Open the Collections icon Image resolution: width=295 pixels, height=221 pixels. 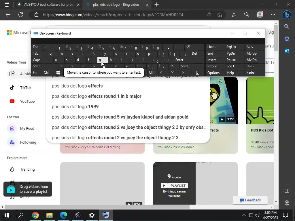[x=247, y=15]
